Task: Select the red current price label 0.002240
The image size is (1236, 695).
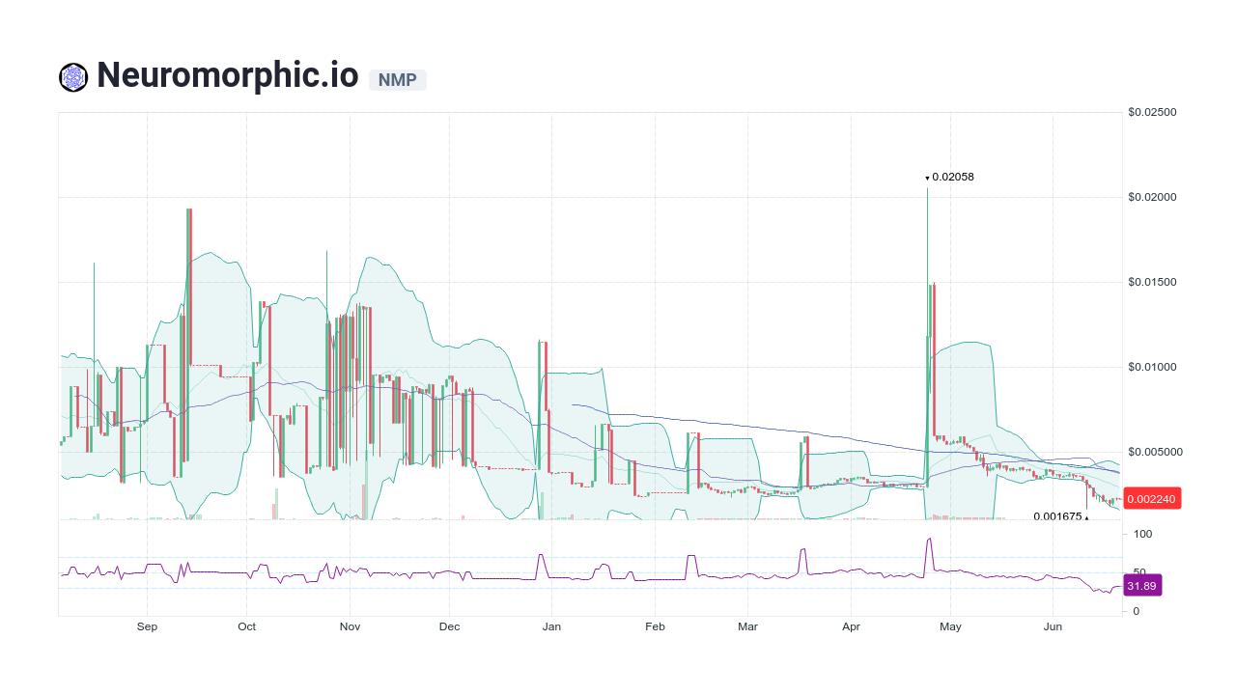Action: coord(1153,498)
